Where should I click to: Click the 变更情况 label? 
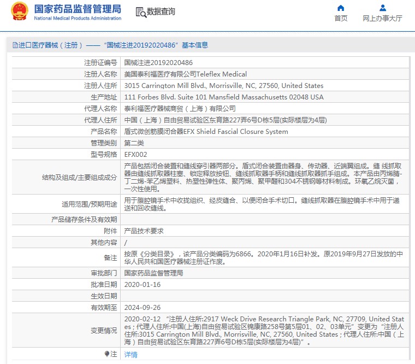[x=104, y=331]
